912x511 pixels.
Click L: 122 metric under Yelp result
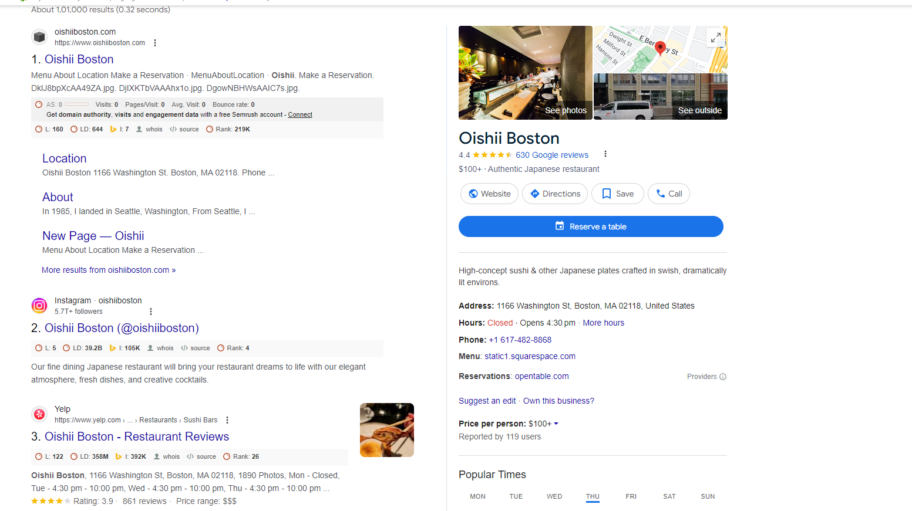pyautogui.click(x=49, y=456)
